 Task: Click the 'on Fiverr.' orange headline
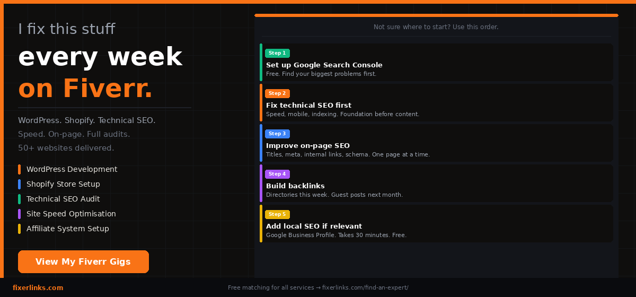(x=85, y=89)
